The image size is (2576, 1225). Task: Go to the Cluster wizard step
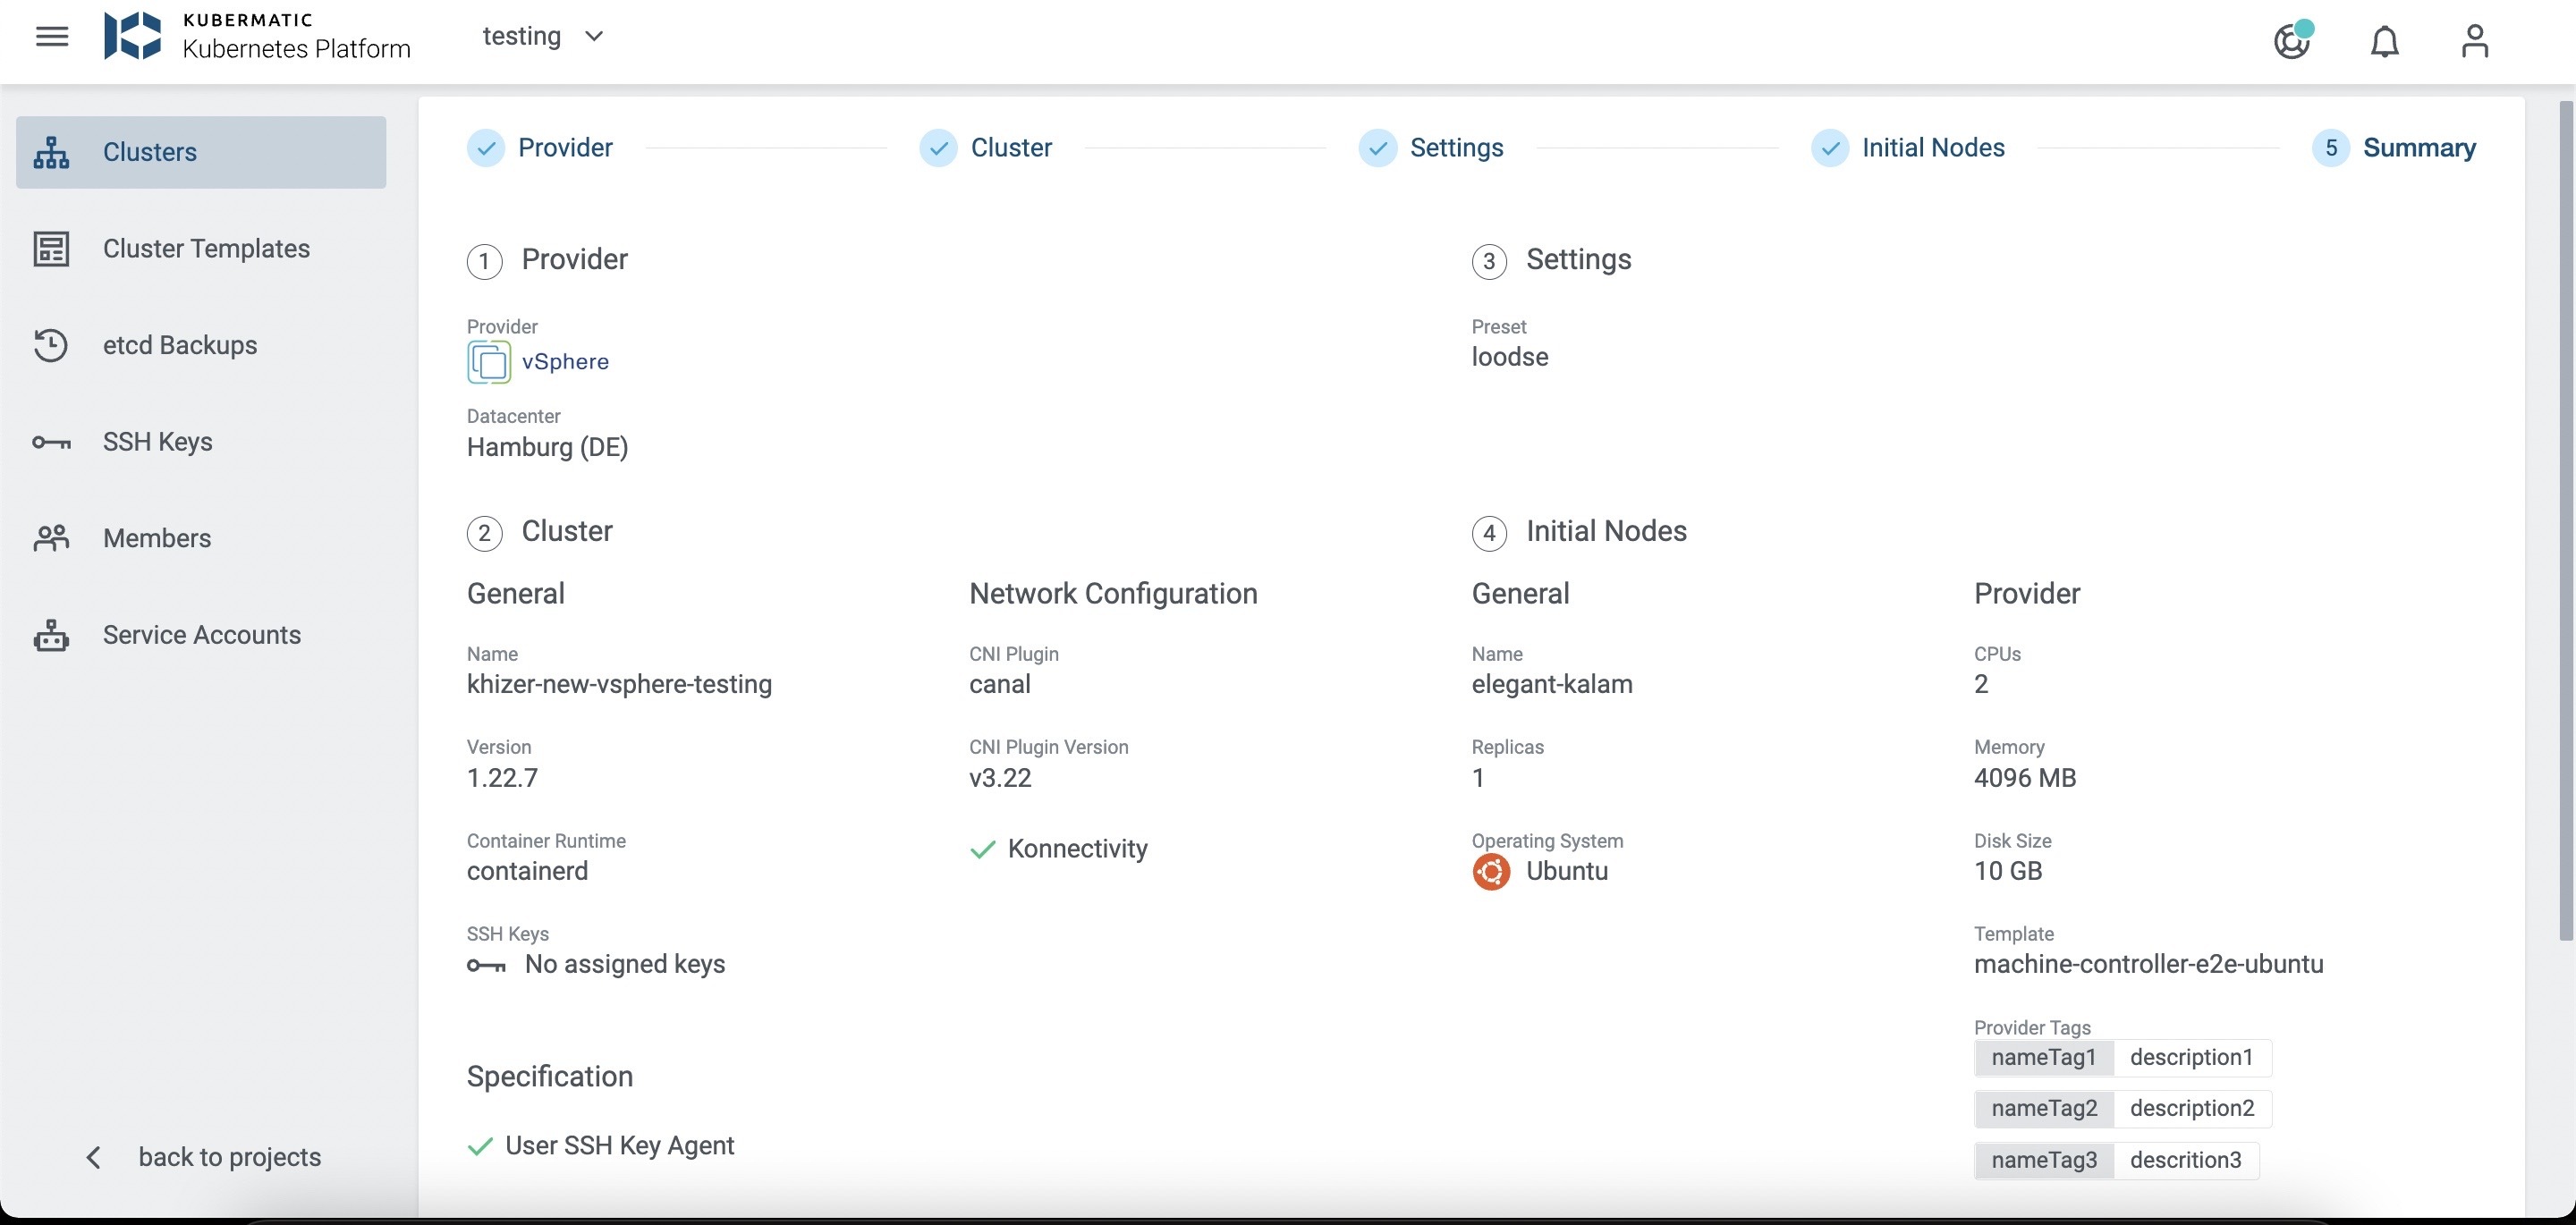1011,147
